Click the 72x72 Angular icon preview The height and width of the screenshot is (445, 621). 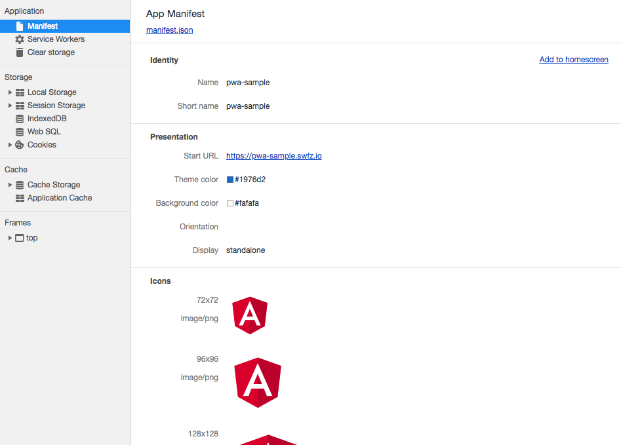250,315
